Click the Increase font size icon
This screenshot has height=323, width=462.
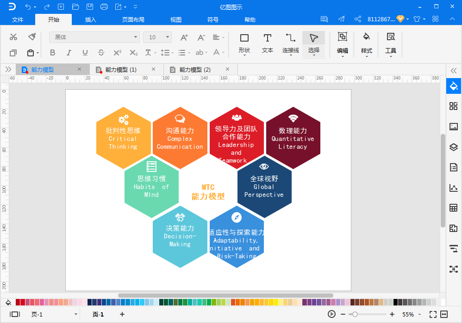point(184,37)
